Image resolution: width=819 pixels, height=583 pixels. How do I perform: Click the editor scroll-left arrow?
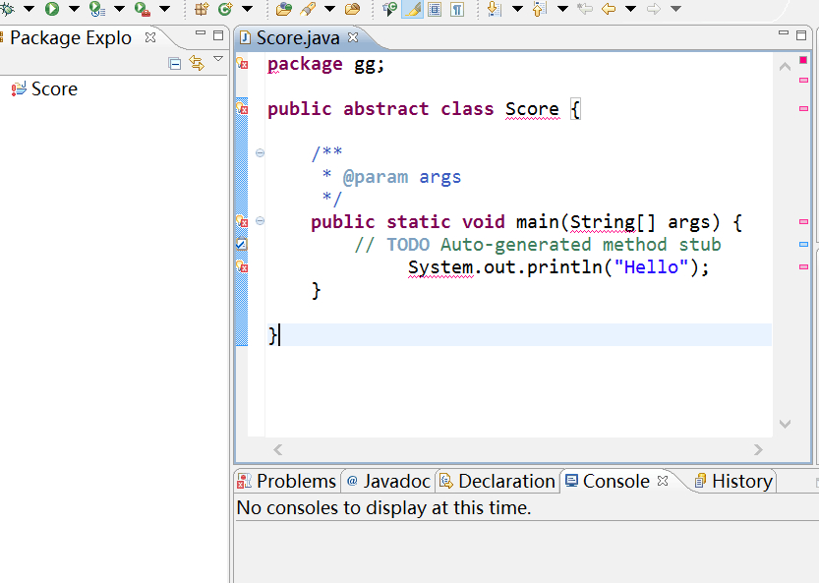click(278, 450)
